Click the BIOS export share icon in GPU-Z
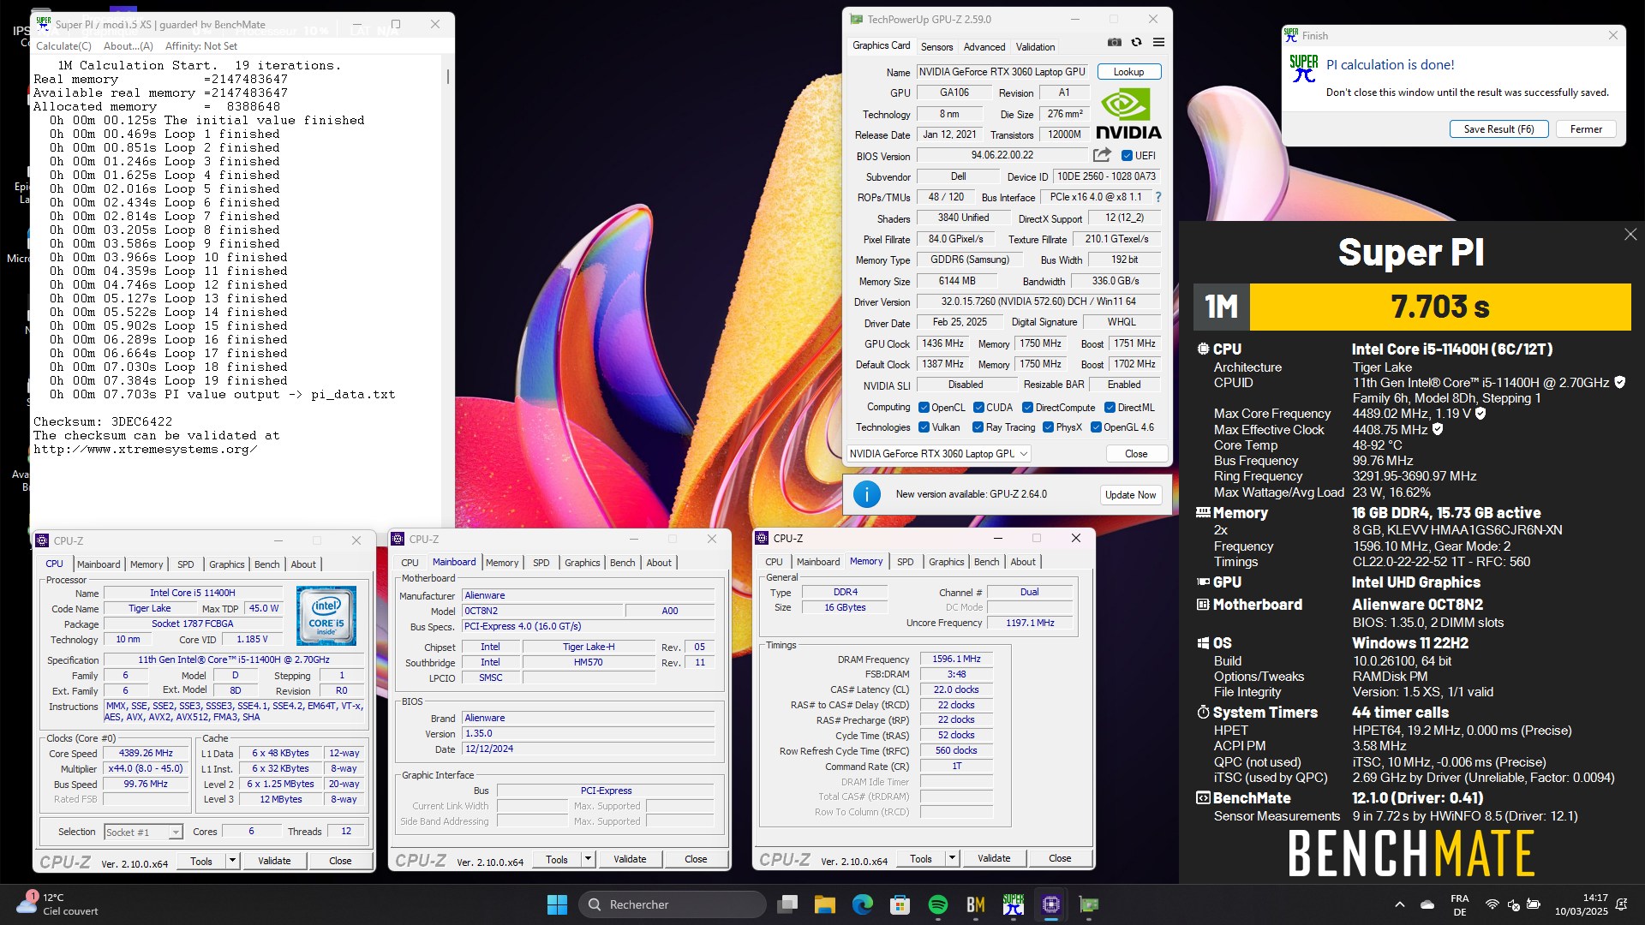This screenshot has height=925, width=1645. [x=1102, y=155]
